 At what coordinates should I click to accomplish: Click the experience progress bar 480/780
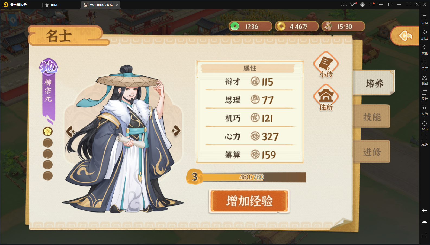click(x=251, y=177)
